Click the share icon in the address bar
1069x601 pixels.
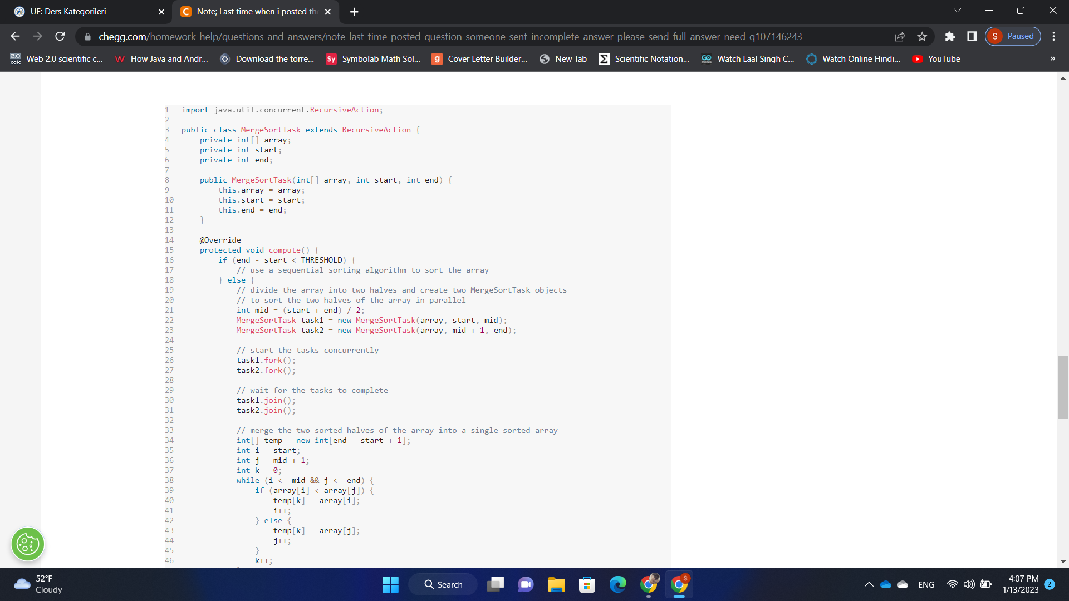coord(900,36)
